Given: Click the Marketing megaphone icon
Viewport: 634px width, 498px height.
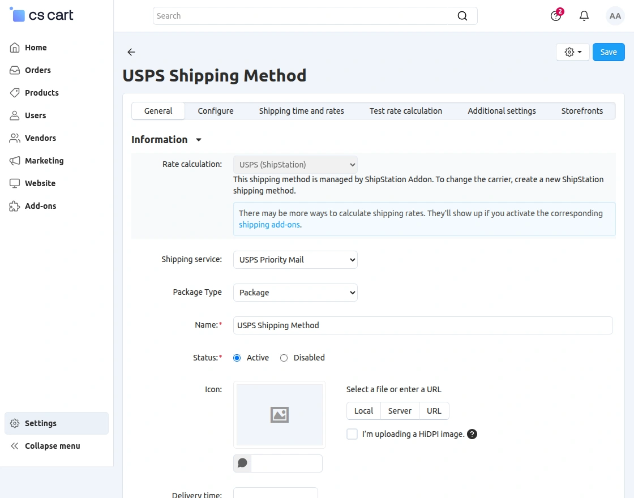Looking at the screenshot, I should [15, 161].
